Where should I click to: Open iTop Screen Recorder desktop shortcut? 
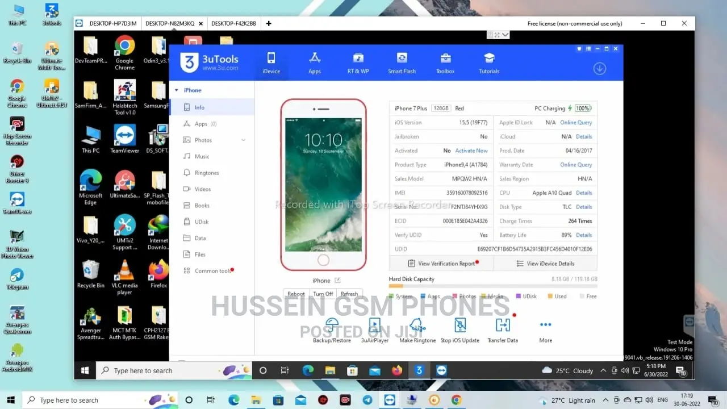click(17, 131)
